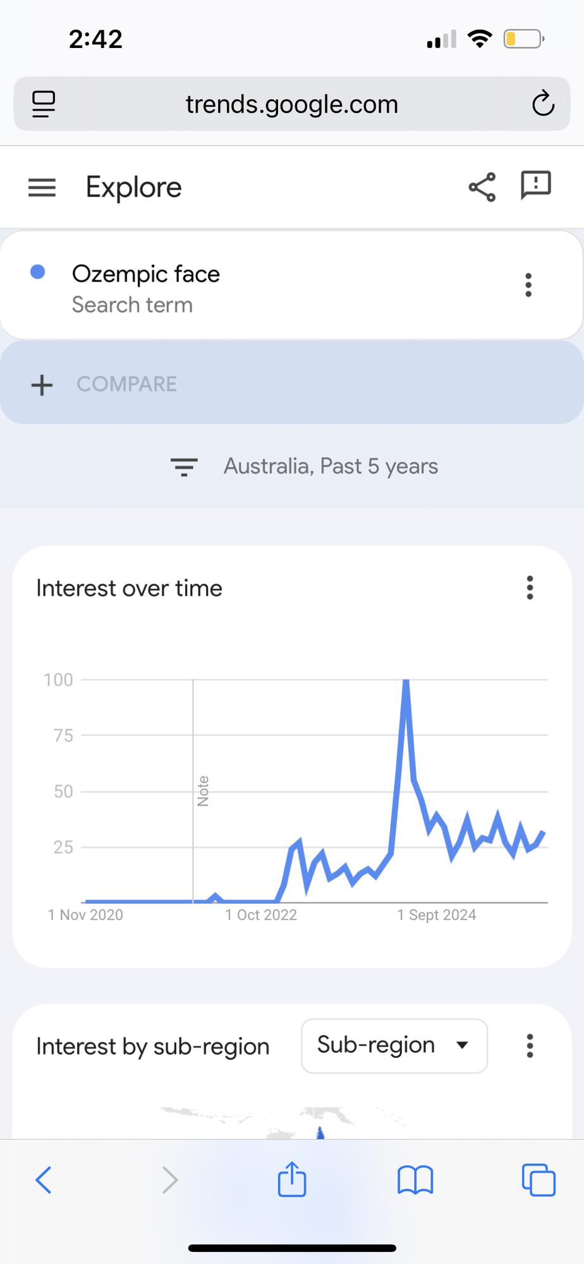Tap the trends.google.com address field
The height and width of the screenshot is (1264, 584).
pyautogui.click(x=291, y=104)
